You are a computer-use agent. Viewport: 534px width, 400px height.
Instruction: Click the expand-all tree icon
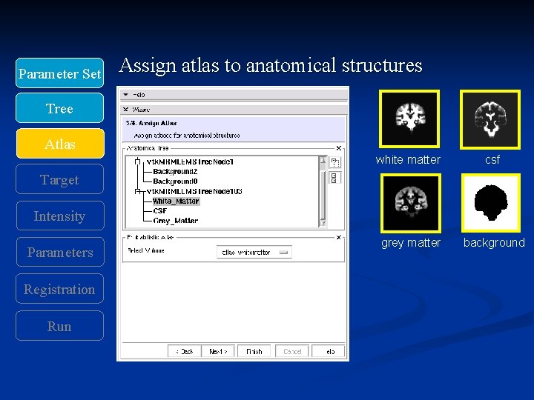(335, 162)
